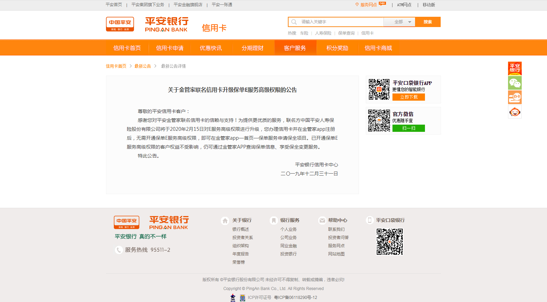
Task: Open the 荣誉榜 footer link
Action: (239, 262)
